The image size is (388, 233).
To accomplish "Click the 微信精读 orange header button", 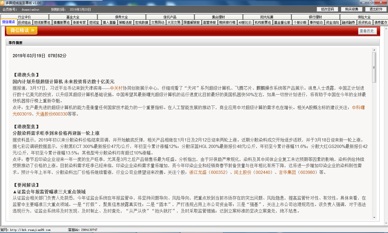I will tap(22, 31).
